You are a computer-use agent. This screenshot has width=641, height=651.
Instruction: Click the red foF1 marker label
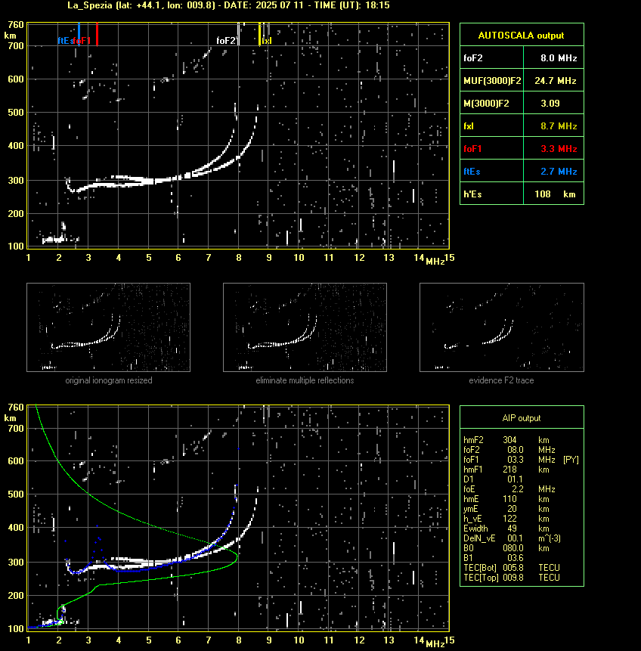(82, 41)
